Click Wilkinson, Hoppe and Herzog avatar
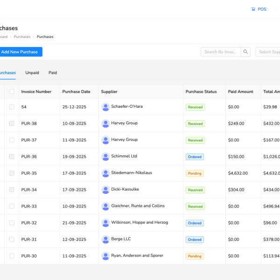The height and width of the screenshot is (280, 280). tap(105, 223)
